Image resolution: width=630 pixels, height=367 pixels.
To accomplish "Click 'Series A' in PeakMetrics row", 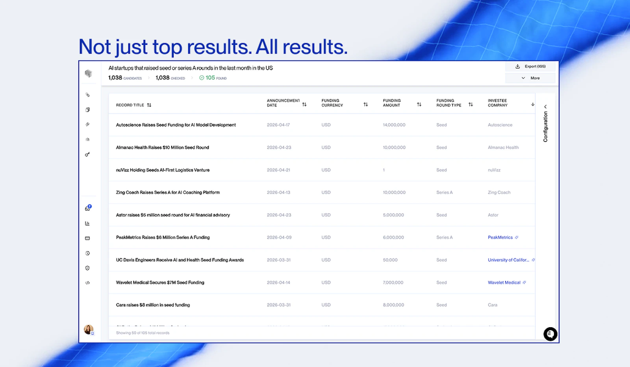I will pyautogui.click(x=445, y=238).
